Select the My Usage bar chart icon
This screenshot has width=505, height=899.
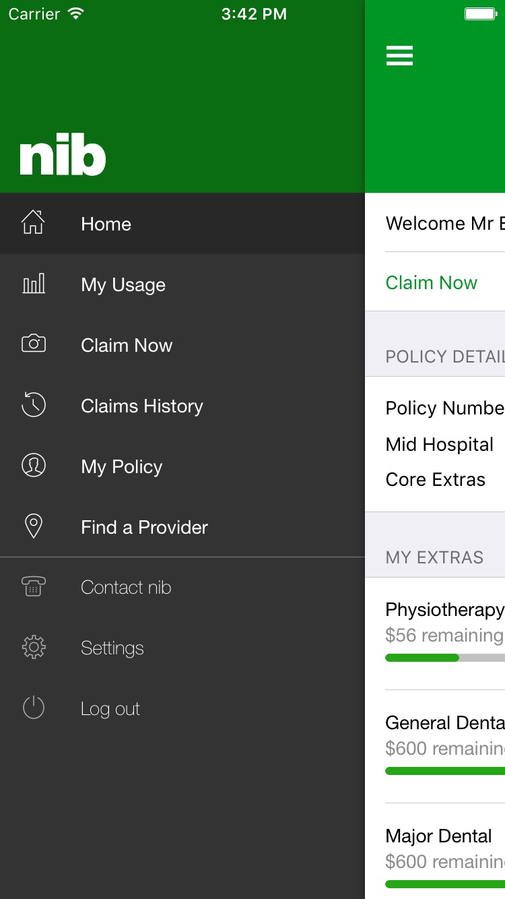pos(34,284)
